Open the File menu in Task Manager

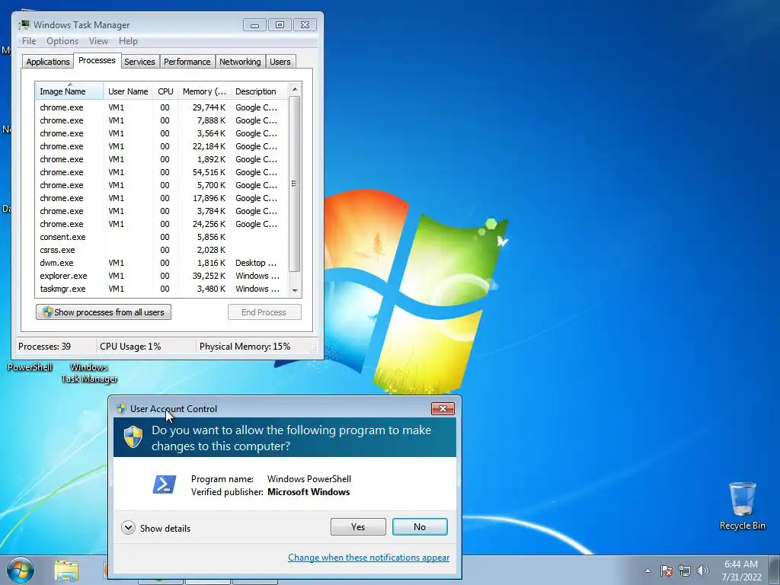coord(29,41)
